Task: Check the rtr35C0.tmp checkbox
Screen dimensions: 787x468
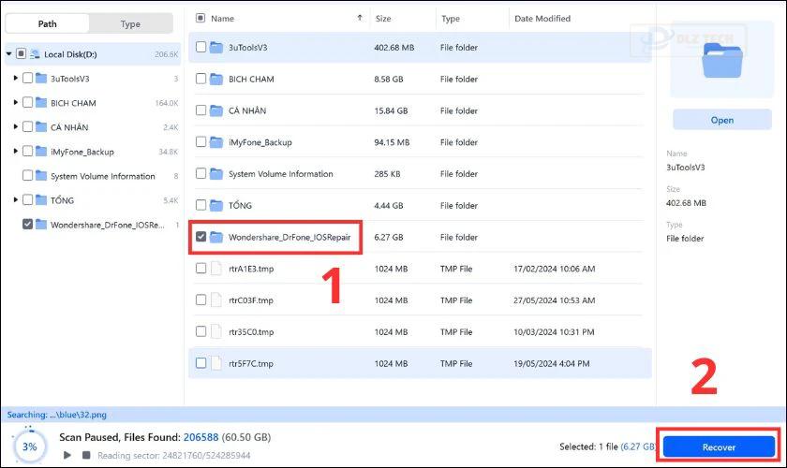Action: coord(200,331)
